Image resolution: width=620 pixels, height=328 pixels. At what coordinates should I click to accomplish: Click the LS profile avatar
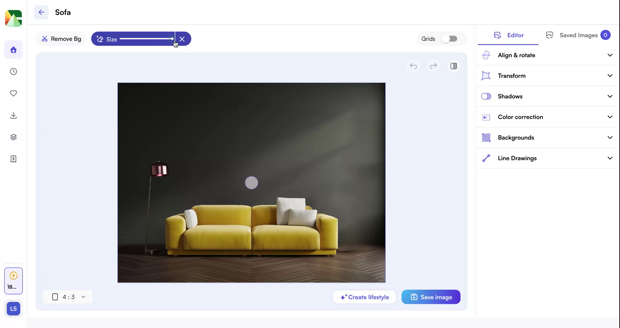pos(13,308)
